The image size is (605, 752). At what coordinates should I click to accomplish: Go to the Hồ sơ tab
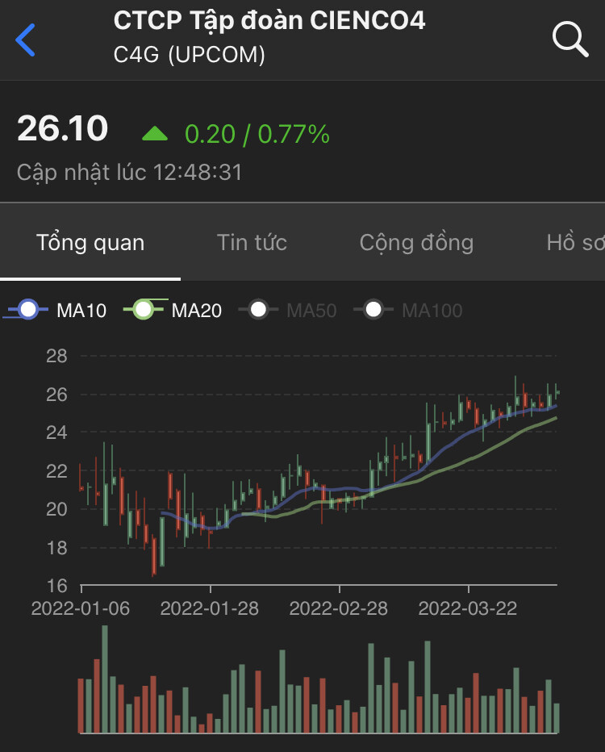574,243
